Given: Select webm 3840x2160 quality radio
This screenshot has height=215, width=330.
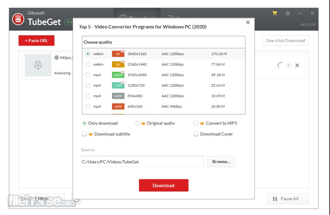Looking at the screenshot, I should 88,54.
